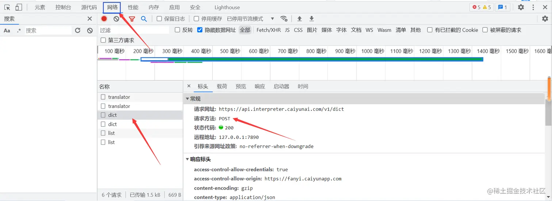The image size is (552, 201).
Task: Open the 源代码 tab
Action: [x=89, y=7]
